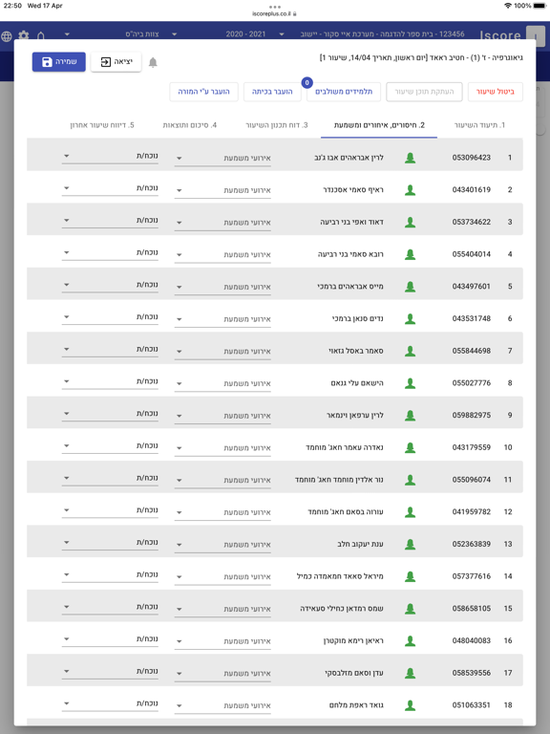Click student ID 043179559
Image resolution: width=550 pixels, height=734 pixels.
point(472,447)
